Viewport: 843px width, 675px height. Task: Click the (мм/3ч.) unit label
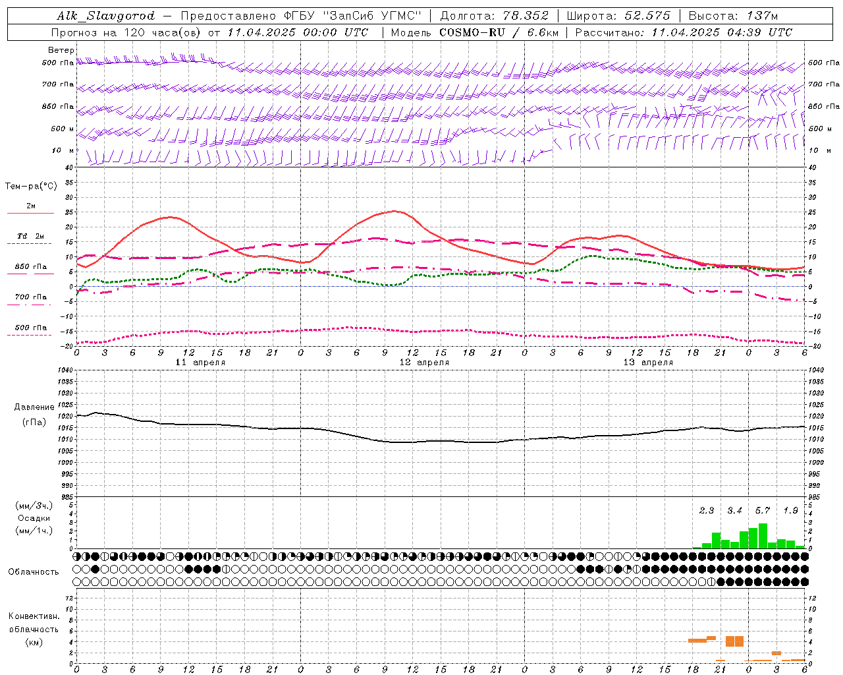coord(34,506)
